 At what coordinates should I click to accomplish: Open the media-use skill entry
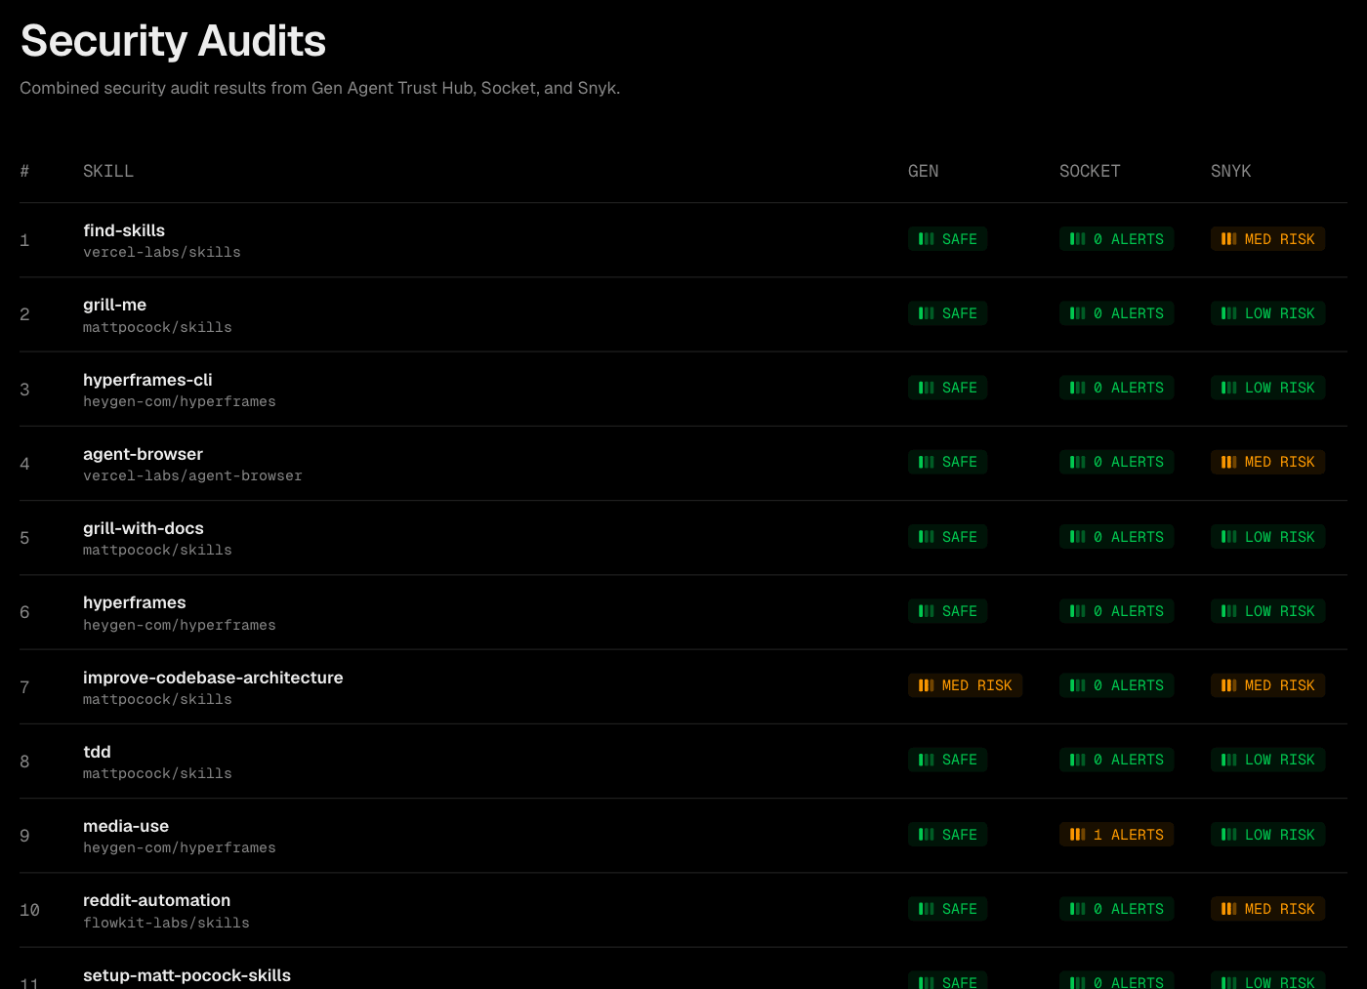tap(126, 826)
